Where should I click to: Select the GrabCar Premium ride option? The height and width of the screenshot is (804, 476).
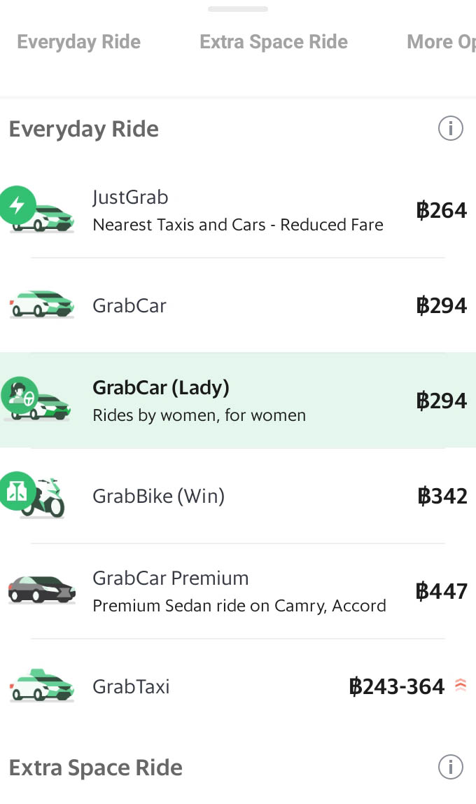(x=238, y=589)
